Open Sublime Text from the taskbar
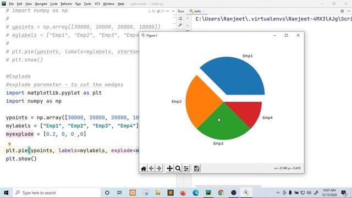The width and height of the screenshot is (352, 198). point(170,193)
